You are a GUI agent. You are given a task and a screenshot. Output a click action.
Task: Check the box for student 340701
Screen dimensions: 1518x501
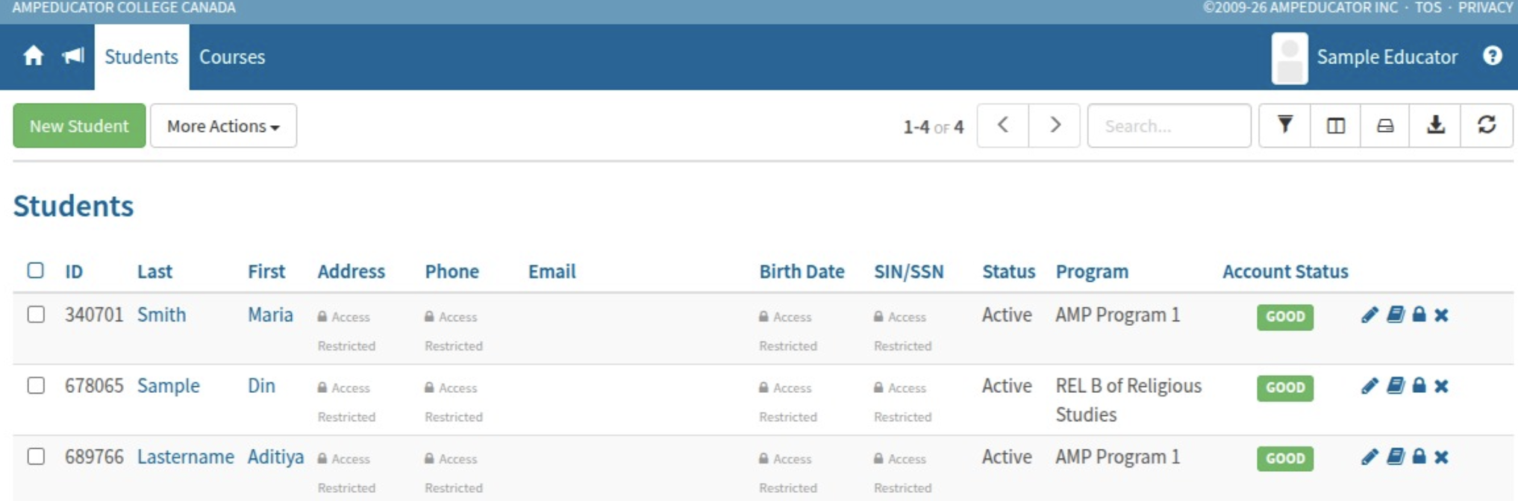point(36,314)
